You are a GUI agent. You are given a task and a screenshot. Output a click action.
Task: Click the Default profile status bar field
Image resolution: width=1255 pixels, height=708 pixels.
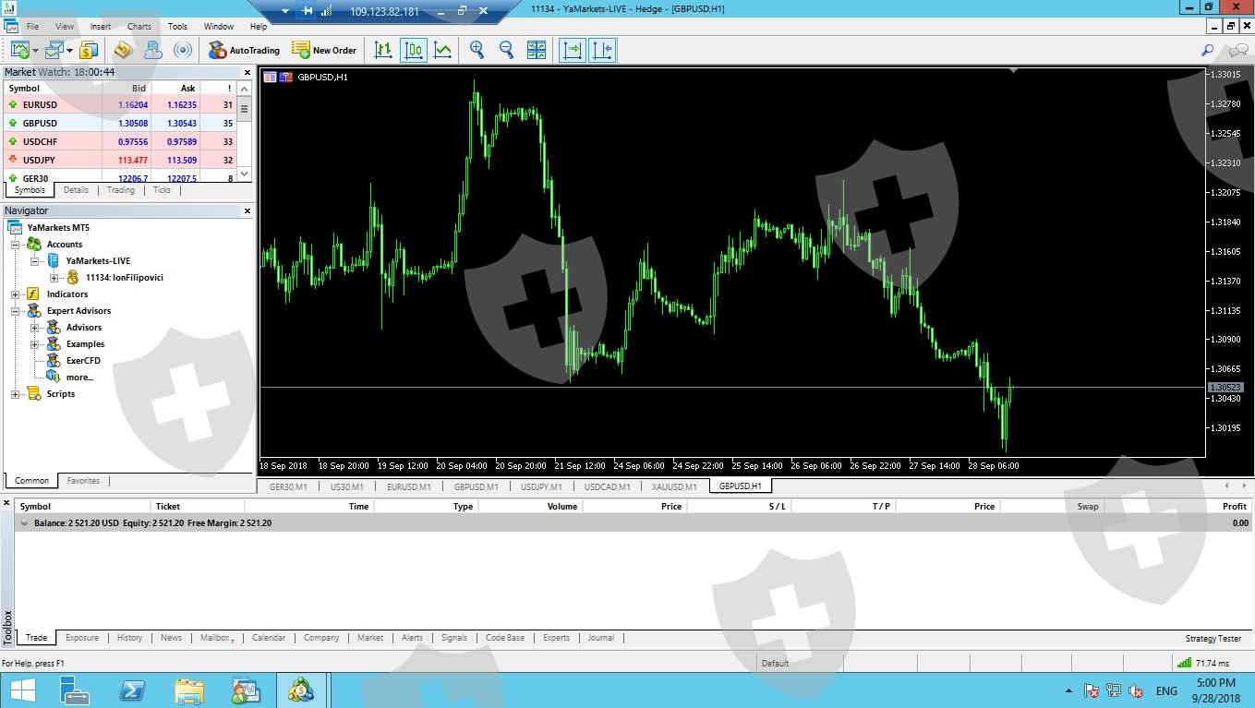(798, 663)
